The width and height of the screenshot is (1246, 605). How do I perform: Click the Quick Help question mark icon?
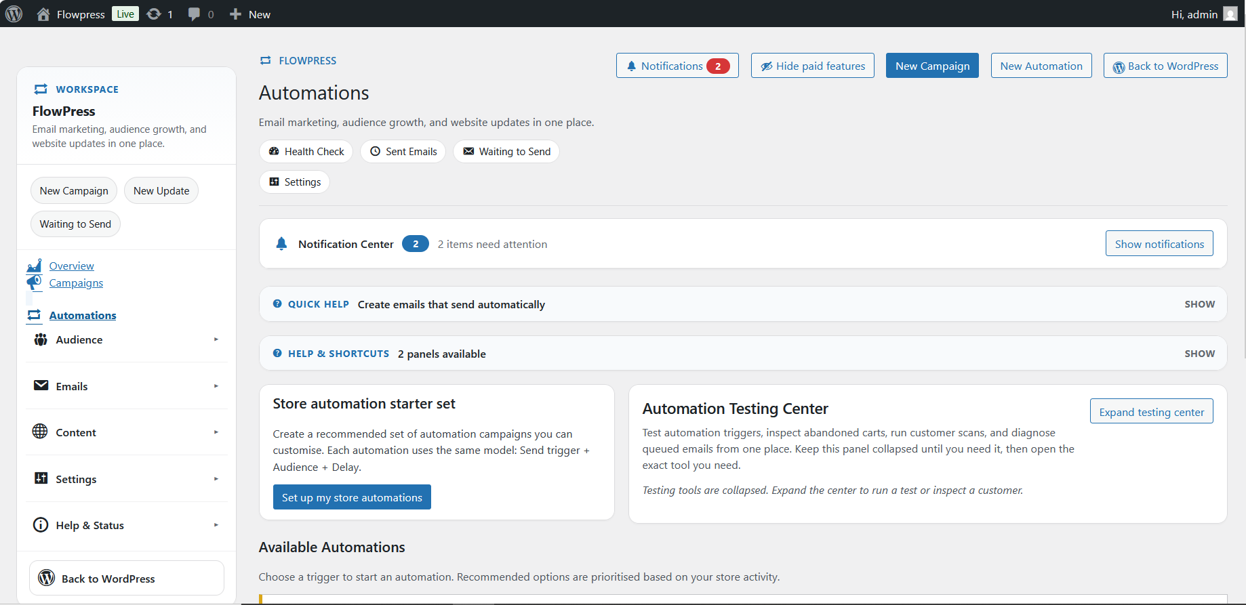pyautogui.click(x=277, y=304)
